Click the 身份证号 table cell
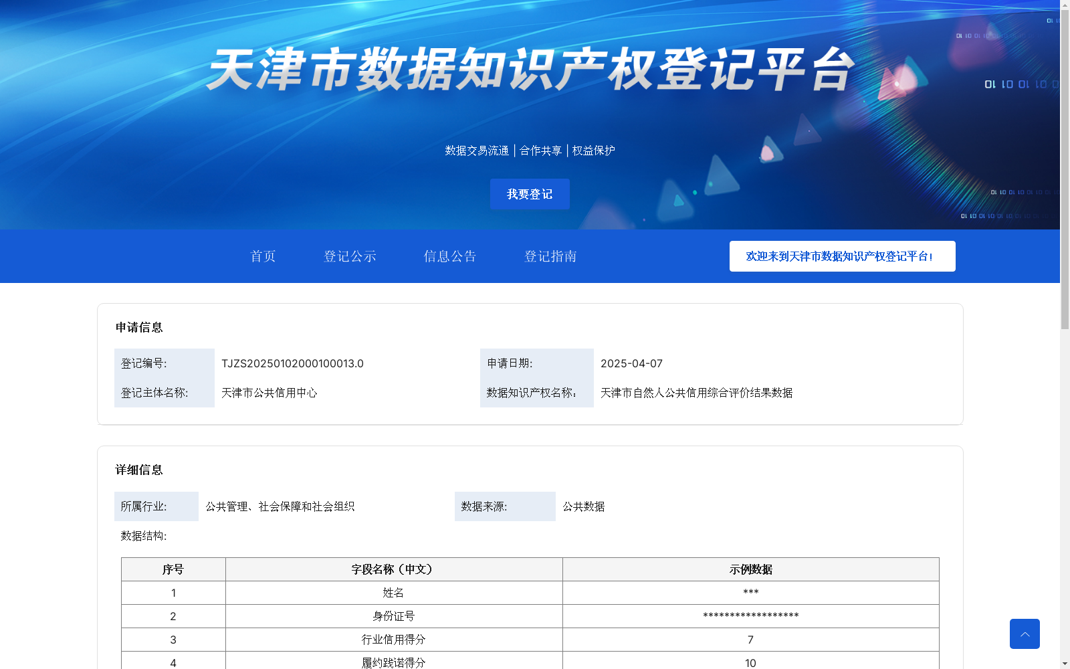Viewport: 1070px width, 669px height. pos(394,616)
